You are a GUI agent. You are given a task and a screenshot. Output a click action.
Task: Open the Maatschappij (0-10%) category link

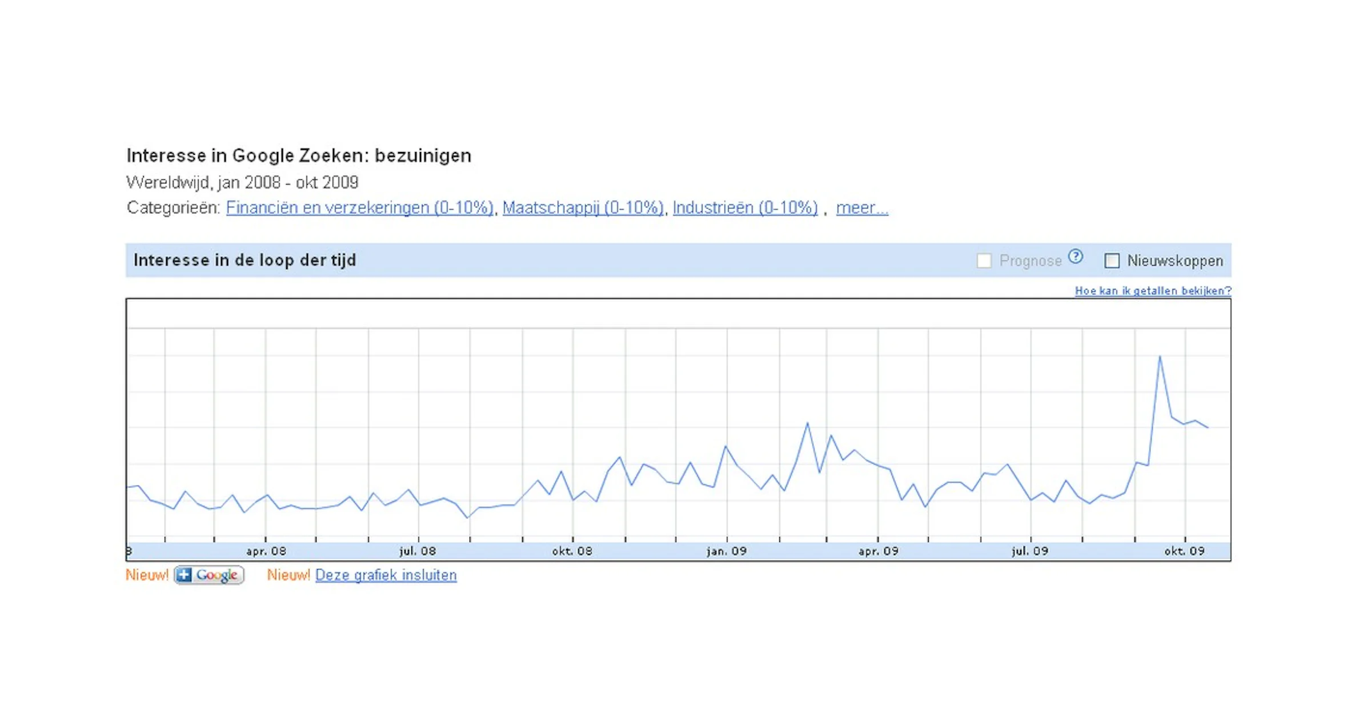pyautogui.click(x=583, y=207)
